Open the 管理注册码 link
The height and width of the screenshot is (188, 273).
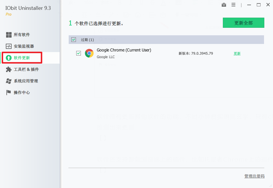pos(254,176)
